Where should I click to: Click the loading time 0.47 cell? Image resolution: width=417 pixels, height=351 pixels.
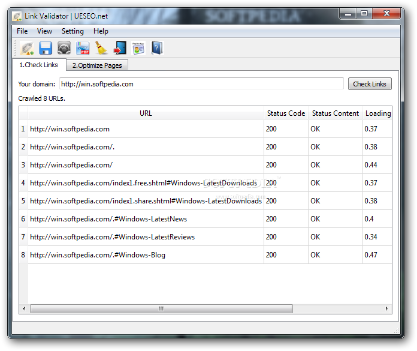(x=377, y=255)
